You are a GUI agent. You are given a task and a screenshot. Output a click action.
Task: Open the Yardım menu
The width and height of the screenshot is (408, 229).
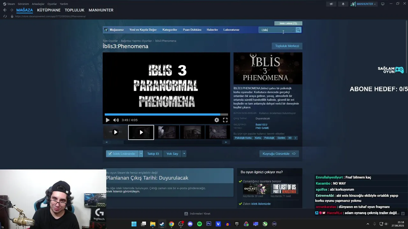64,4
